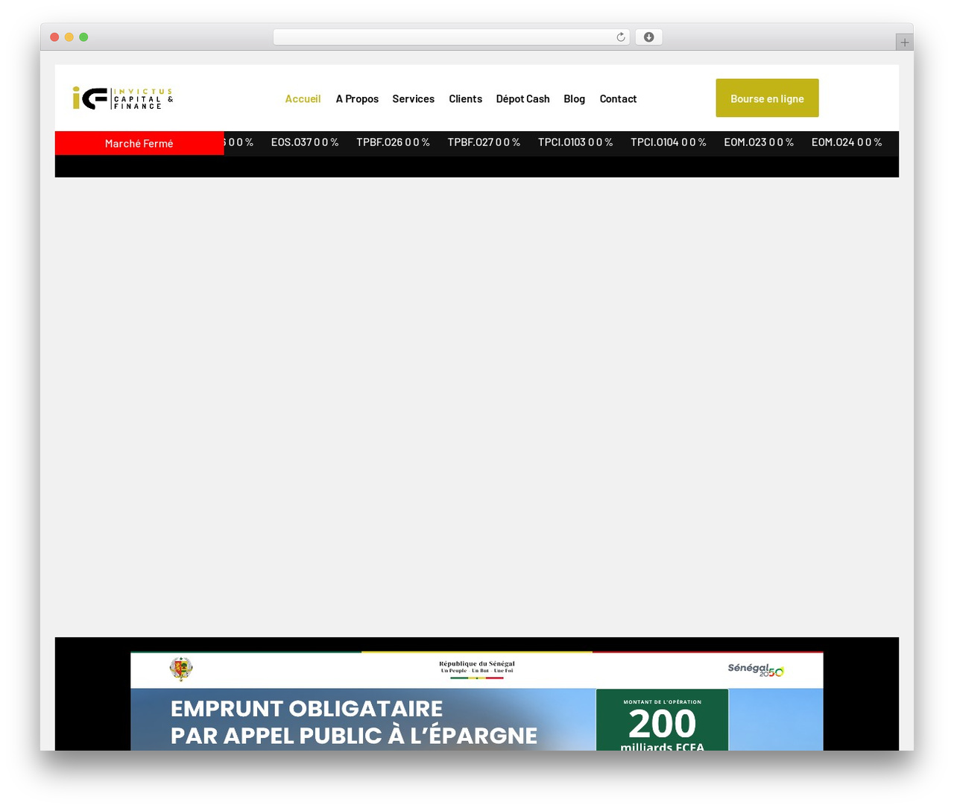
Task: Go to the A Propos page
Action: [357, 98]
